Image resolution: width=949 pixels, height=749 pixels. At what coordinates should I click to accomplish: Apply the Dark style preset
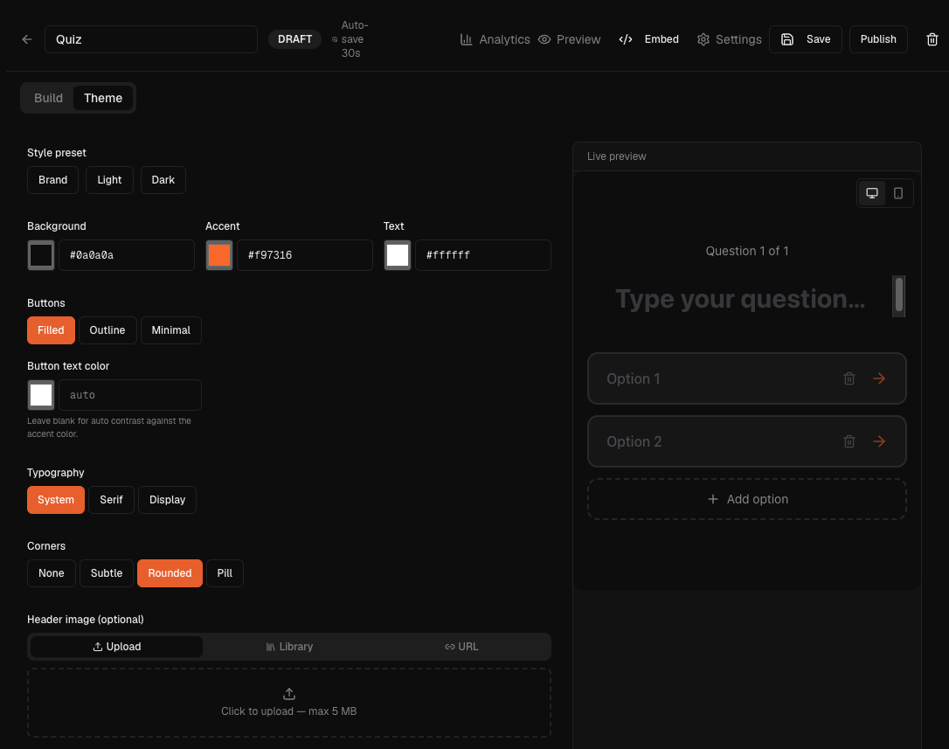[x=163, y=180]
